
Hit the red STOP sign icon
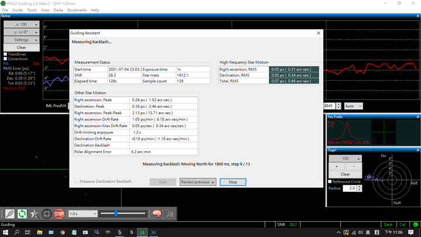click(x=59, y=214)
